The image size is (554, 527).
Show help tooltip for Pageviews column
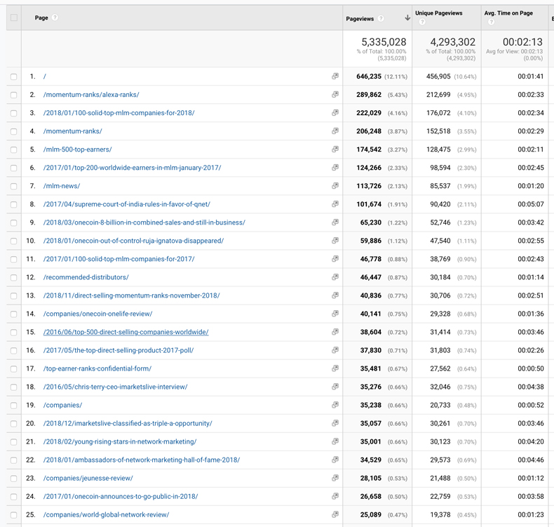(x=381, y=18)
